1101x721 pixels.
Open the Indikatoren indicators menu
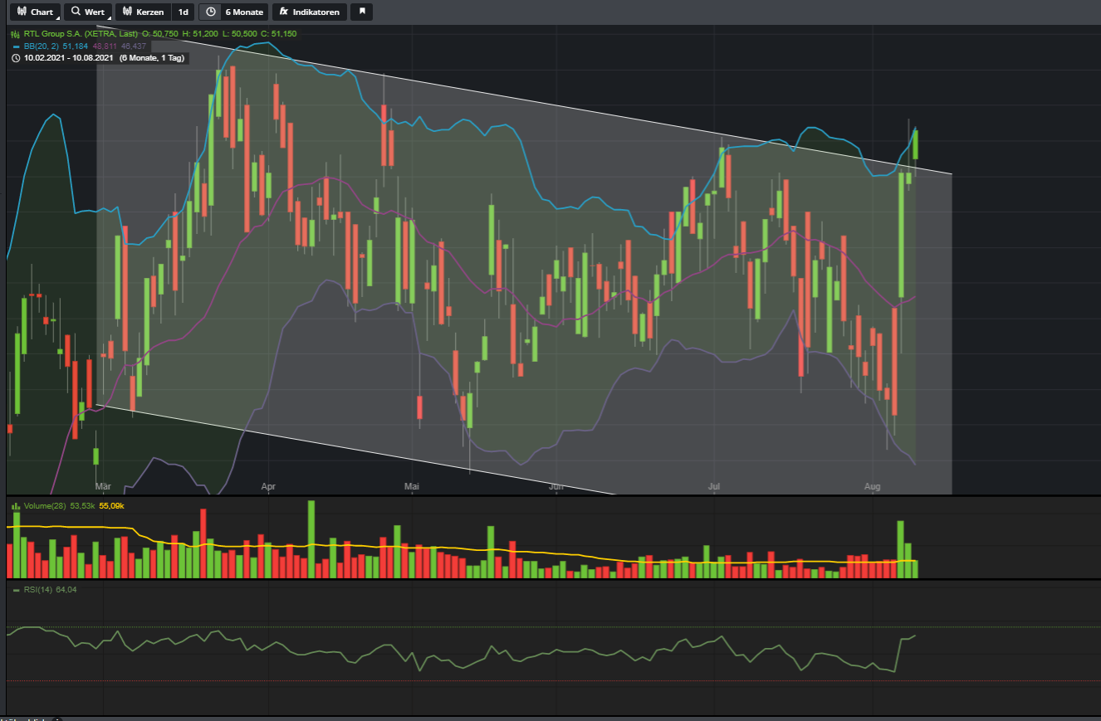pyautogui.click(x=310, y=12)
